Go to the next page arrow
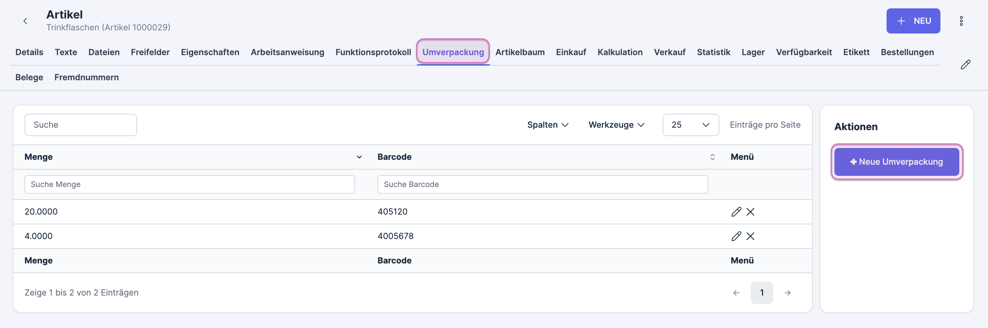The height and width of the screenshot is (328, 988). click(x=787, y=293)
